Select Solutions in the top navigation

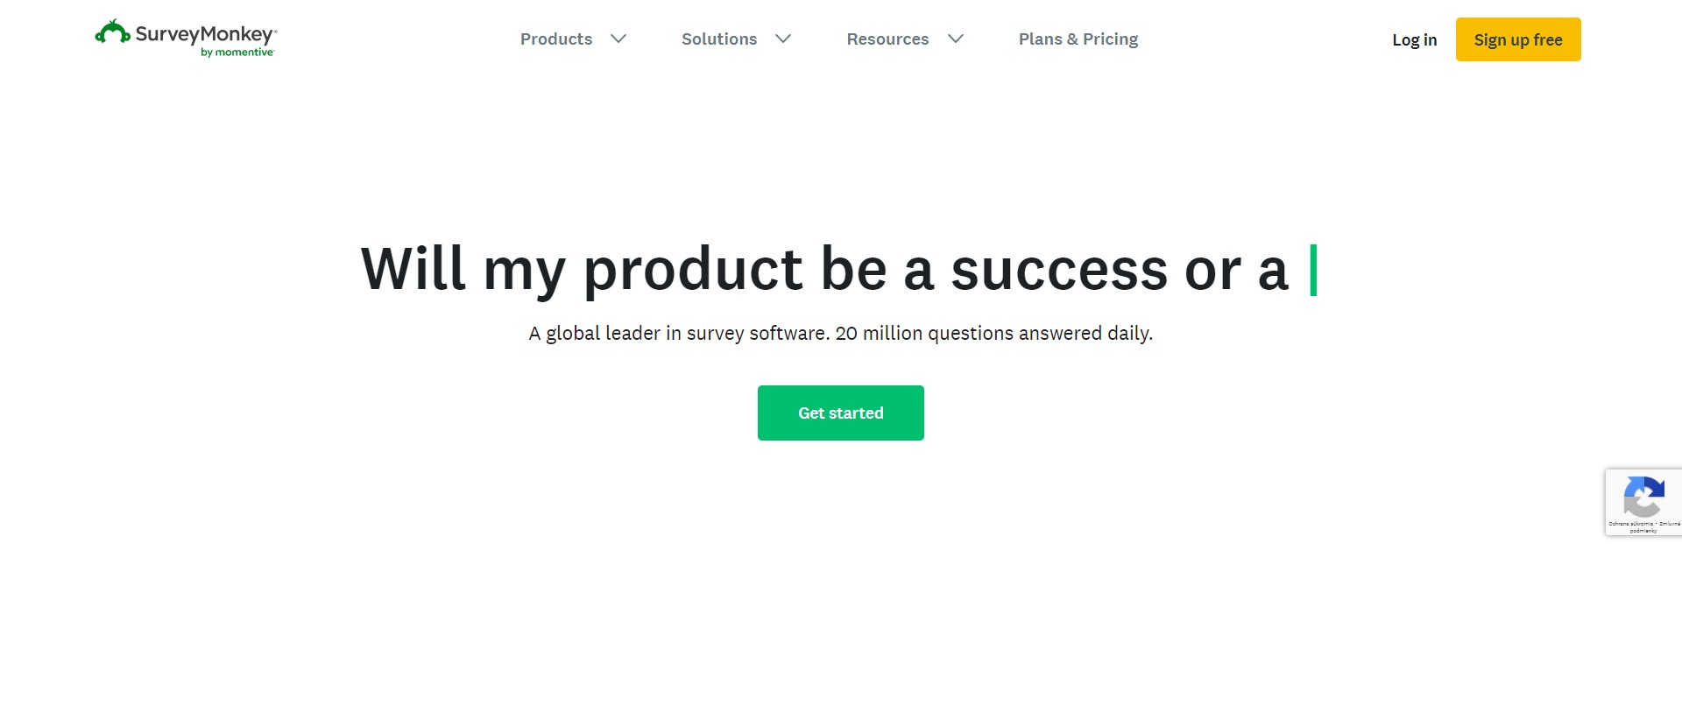tap(718, 39)
